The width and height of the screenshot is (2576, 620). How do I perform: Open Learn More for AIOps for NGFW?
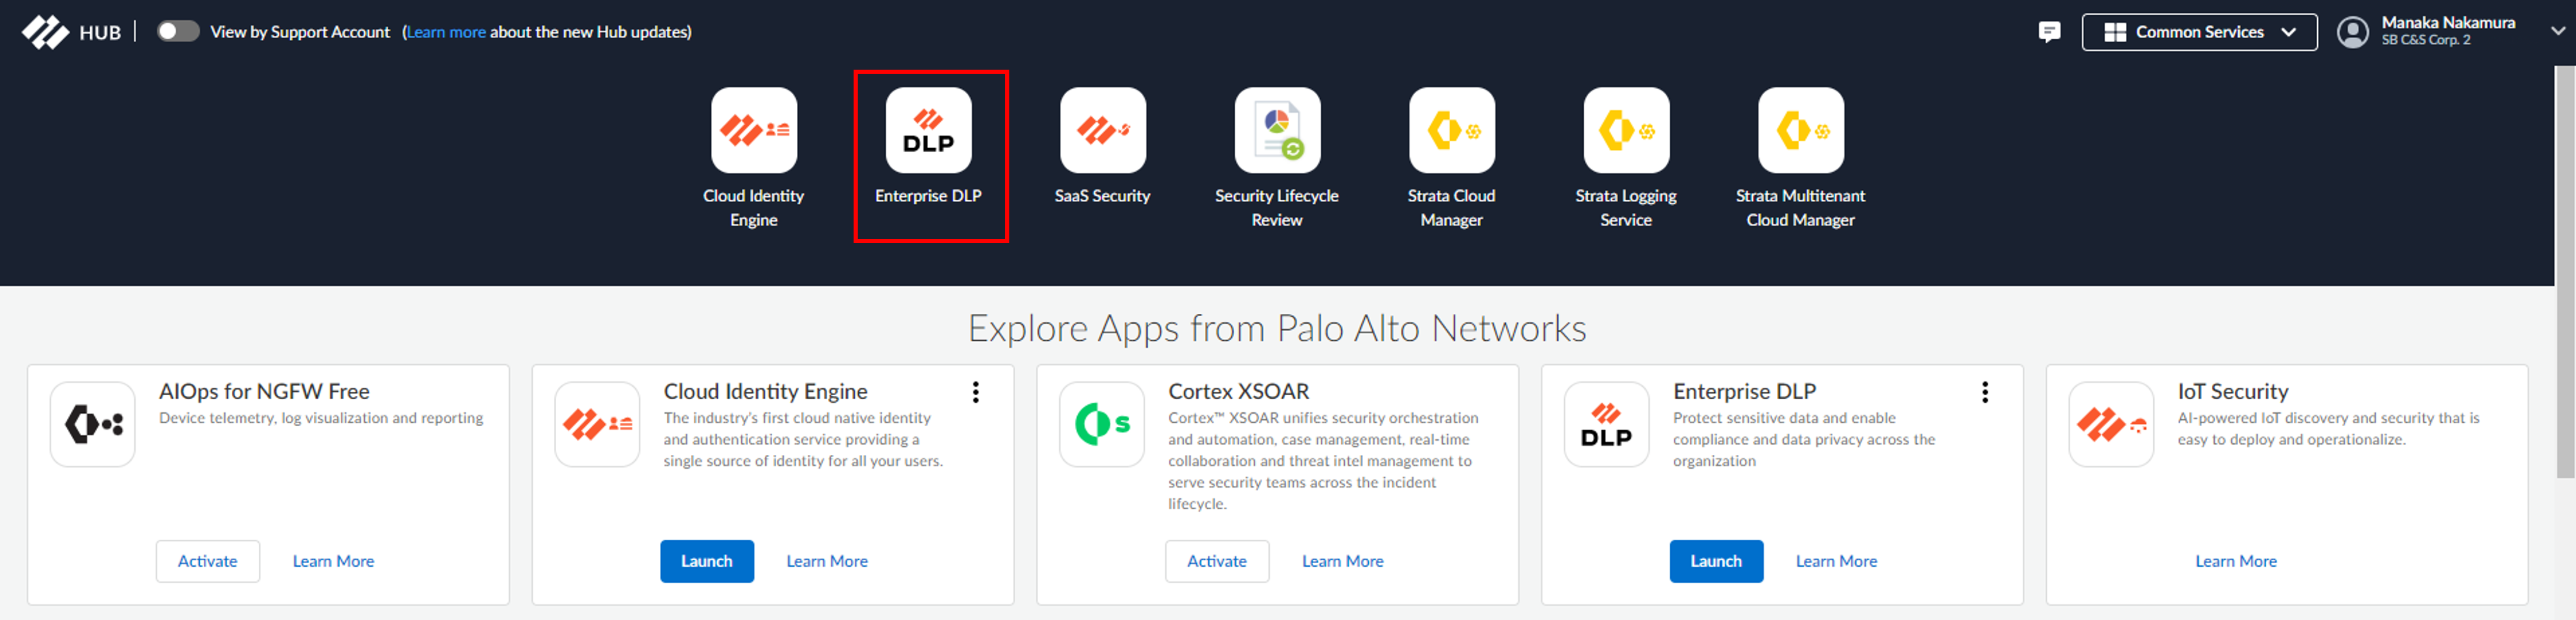[333, 561]
